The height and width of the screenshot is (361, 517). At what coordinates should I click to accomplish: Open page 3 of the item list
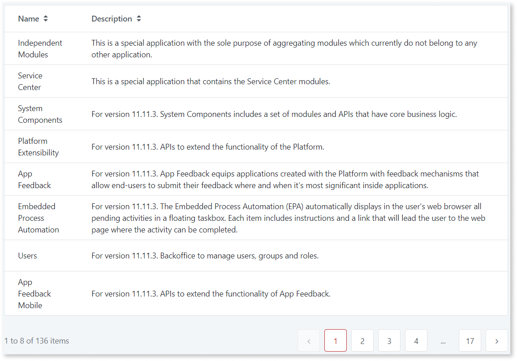click(x=389, y=340)
